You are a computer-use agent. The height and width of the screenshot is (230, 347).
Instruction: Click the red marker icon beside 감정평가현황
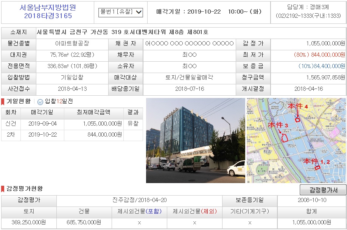point(3,189)
